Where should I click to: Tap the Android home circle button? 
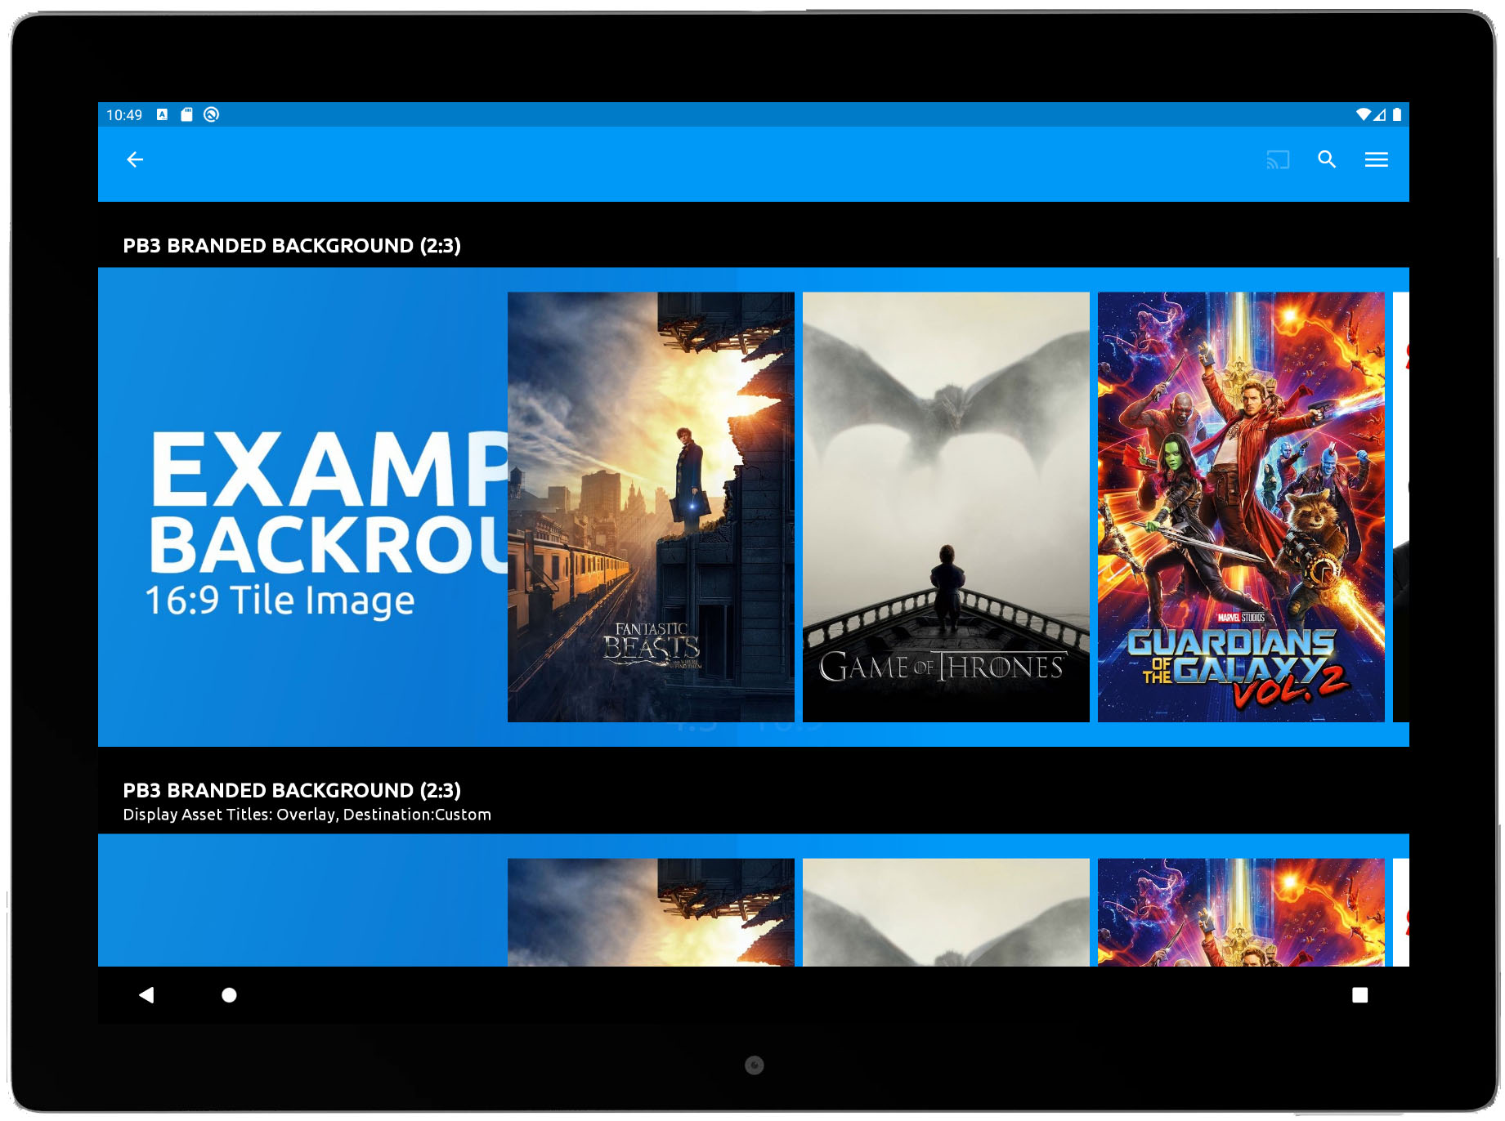click(229, 995)
